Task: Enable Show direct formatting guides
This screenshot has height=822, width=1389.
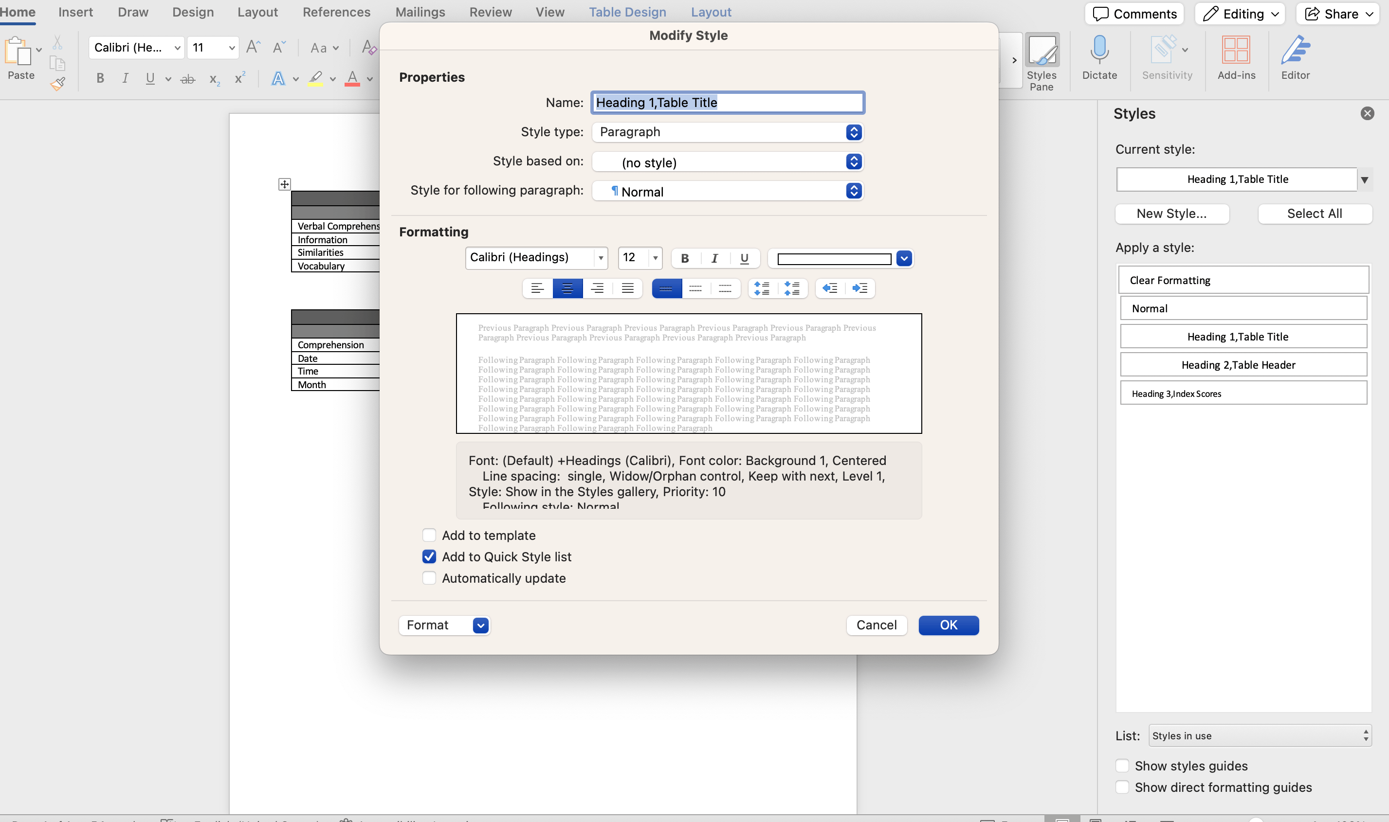Action: (1122, 787)
